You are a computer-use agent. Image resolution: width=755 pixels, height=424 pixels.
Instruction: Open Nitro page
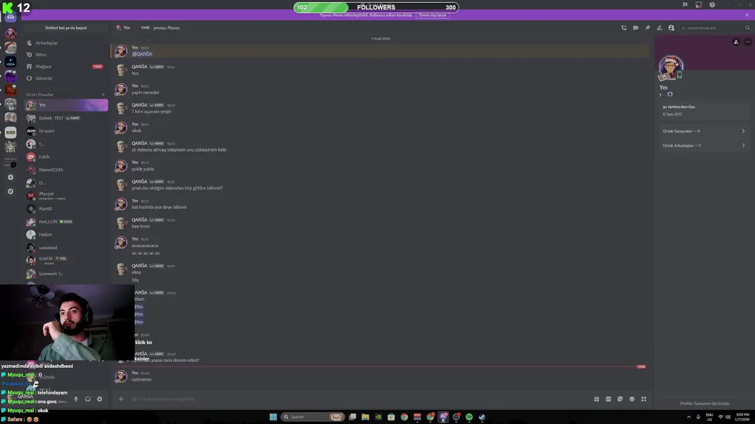coord(66,55)
